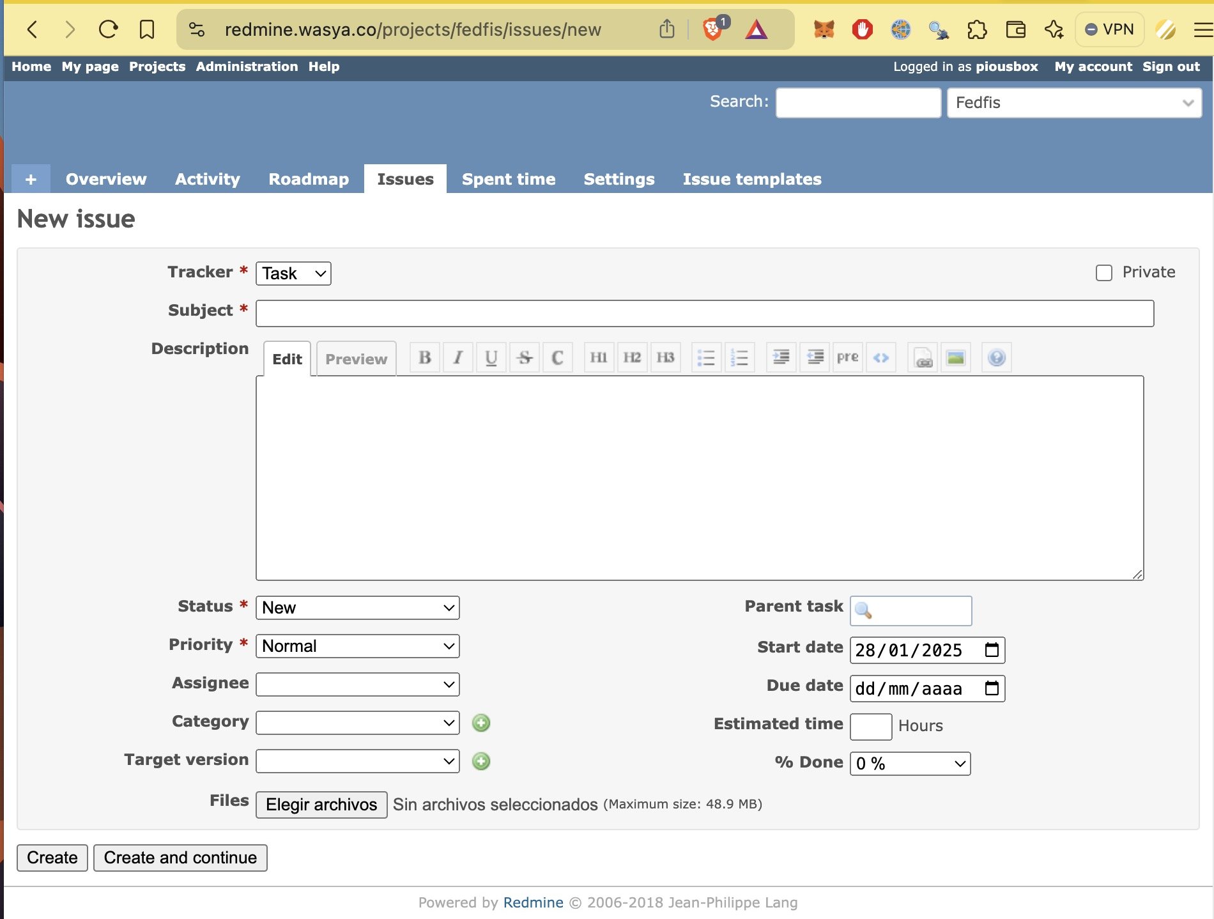Apply italic formatting in description toolbar
Viewport: 1214px width, 919px height.
458,357
